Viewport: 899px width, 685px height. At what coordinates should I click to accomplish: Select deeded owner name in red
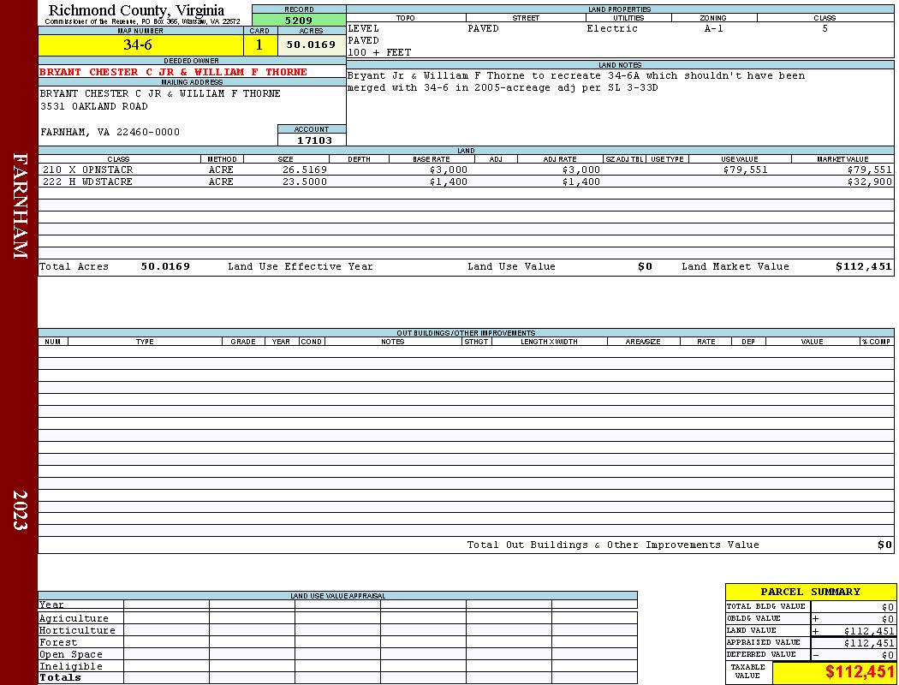click(173, 72)
